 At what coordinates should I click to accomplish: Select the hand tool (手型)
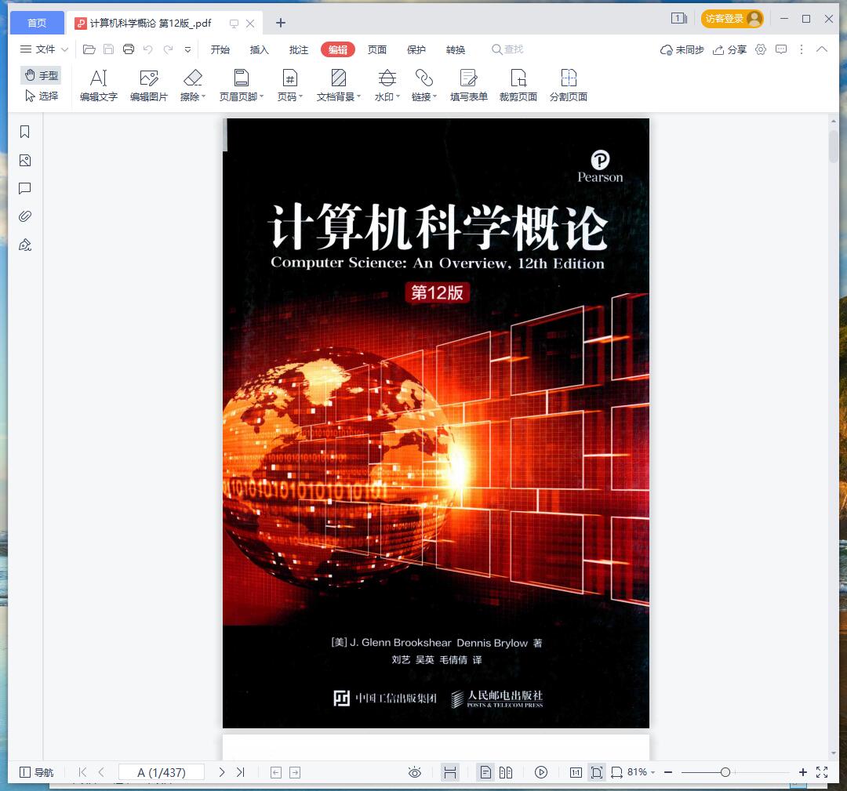(41, 75)
